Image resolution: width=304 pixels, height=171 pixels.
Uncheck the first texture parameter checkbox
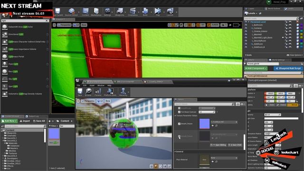click(179, 123)
